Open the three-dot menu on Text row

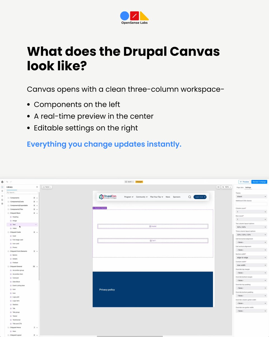click(x=36, y=225)
